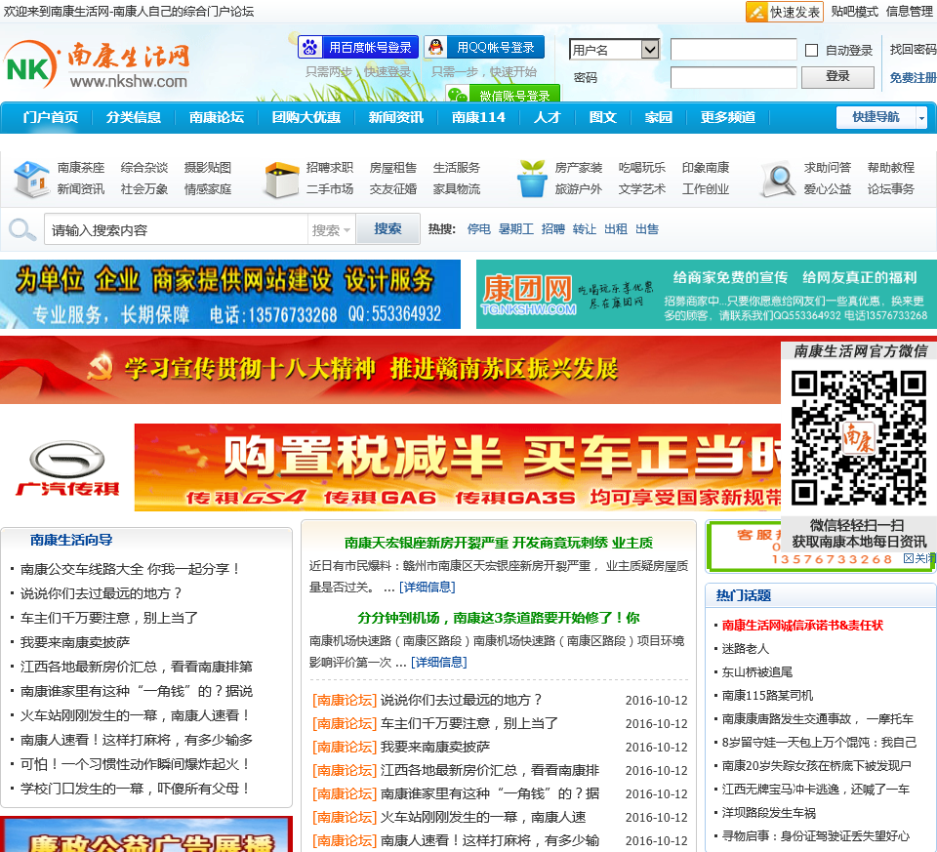
Task: Open 信息管理 at top right
Action: (x=909, y=12)
